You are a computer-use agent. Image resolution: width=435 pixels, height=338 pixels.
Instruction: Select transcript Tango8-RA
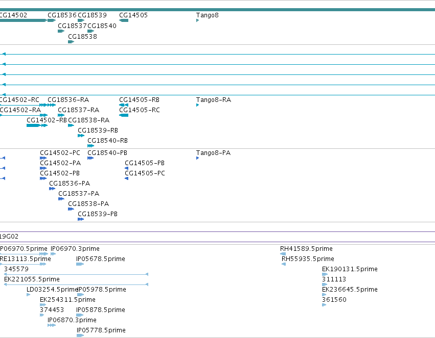point(214,100)
